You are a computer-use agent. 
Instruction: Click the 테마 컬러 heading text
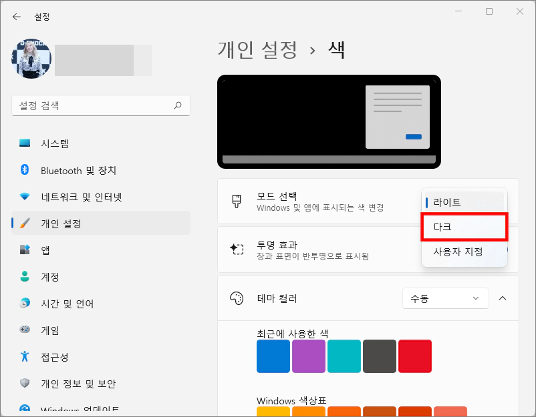tap(277, 299)
